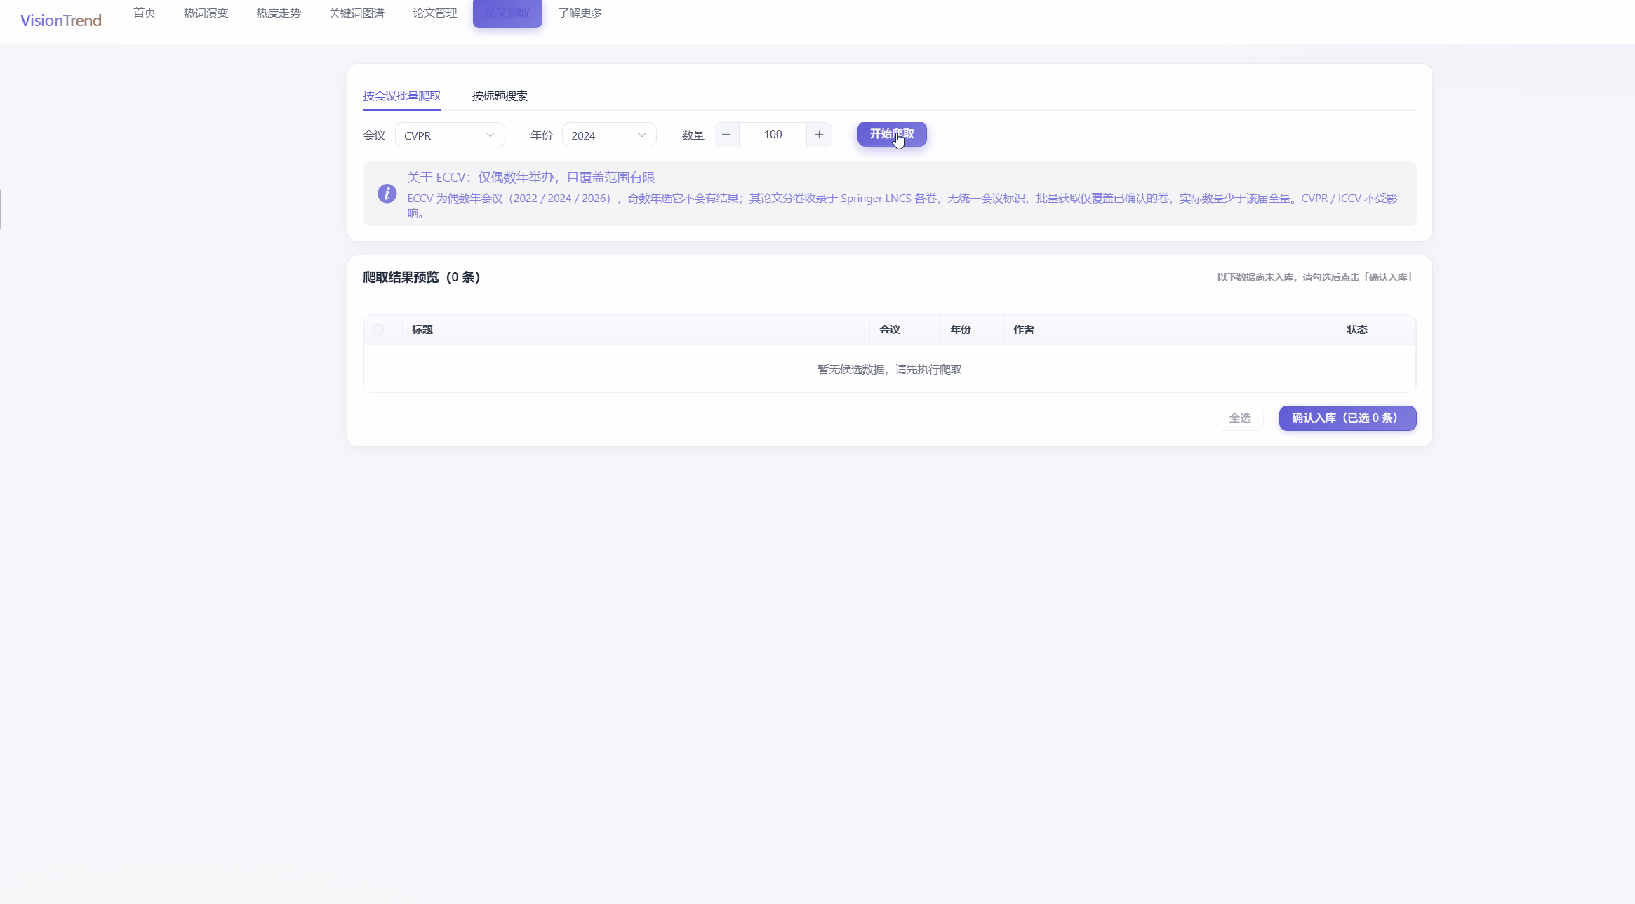This screenshot has height=904, width=1635.
Task: Switch to 按会议批量爬取 tab
Action: [402, 96]
